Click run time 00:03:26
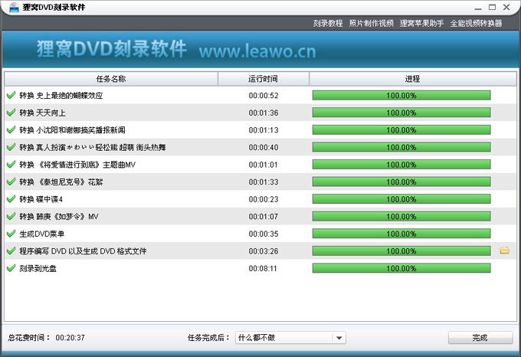The image size is (521, 357). [x=264, y=251]
